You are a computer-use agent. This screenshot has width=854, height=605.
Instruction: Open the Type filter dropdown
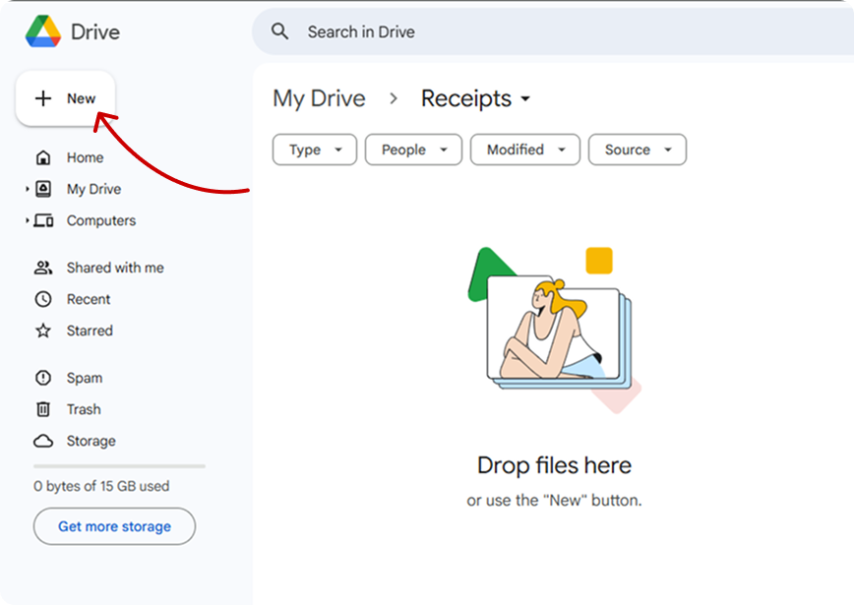pyautogui.click(x=315, y=150)
